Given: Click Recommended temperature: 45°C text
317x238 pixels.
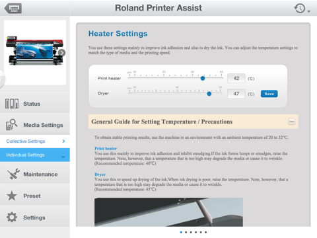Looking at the screenshot, I should [125, 190].
